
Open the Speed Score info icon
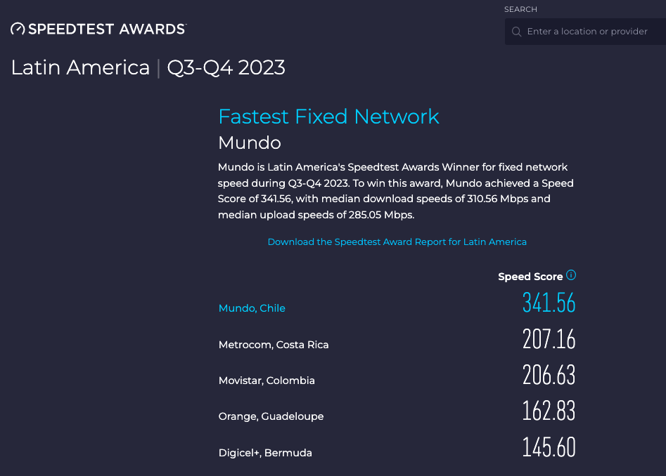(571, 275)
